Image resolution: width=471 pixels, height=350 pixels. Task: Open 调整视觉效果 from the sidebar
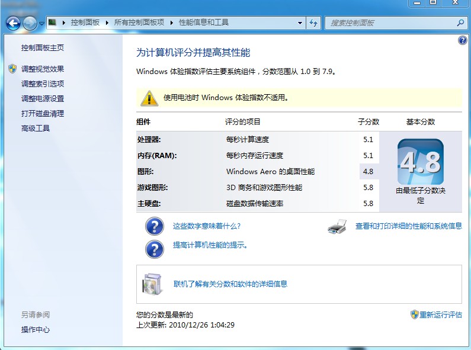(43, 69)
